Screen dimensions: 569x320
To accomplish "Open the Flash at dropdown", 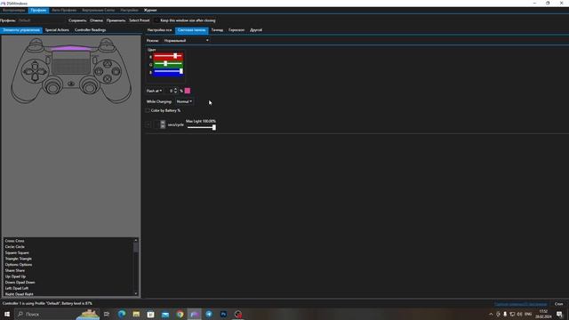I will (x=154, y=91).
